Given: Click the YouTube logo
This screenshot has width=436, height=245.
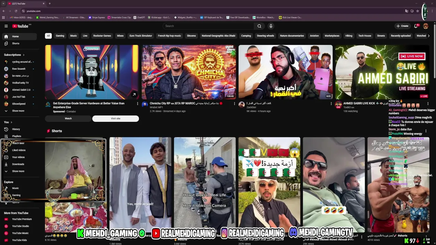Looking at the screenshot, I should pyautogui.click(x=20, y=26).
